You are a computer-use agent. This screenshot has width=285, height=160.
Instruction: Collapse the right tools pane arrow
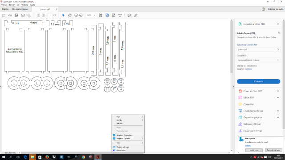[233, 87]
